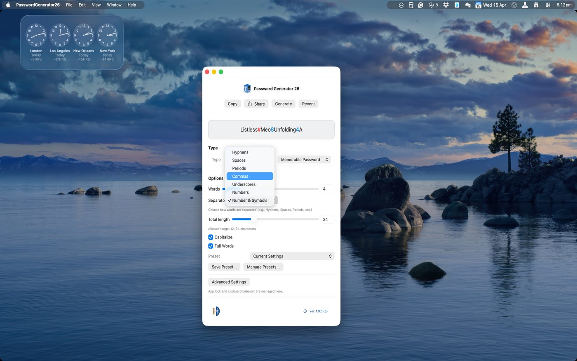
Task: Open the Window menu
Action: [114, 5]
